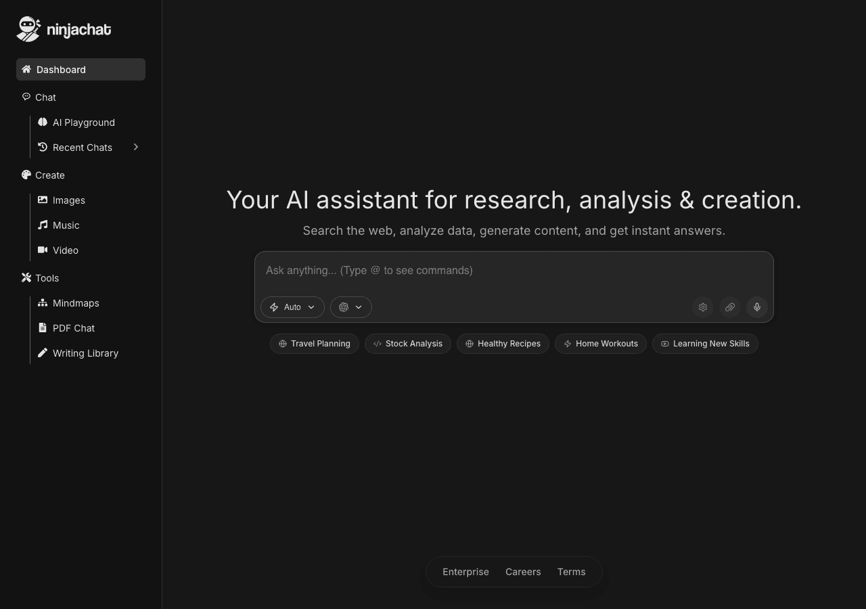
Task: Start voice input with microphone icon
Action: [757, 307]
